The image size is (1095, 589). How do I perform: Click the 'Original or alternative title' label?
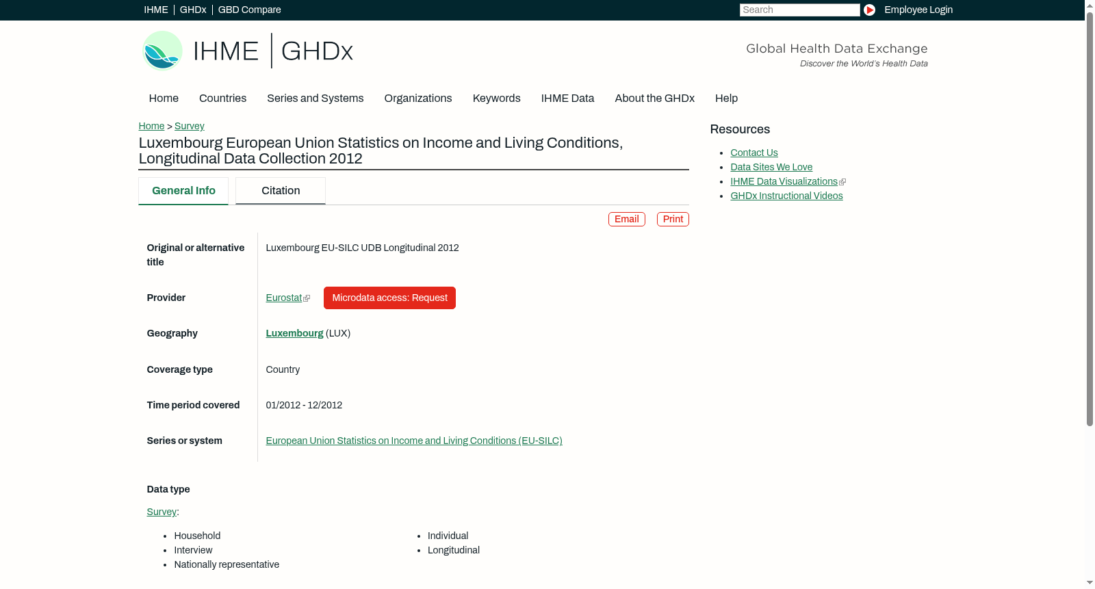(x=196, y=255)
